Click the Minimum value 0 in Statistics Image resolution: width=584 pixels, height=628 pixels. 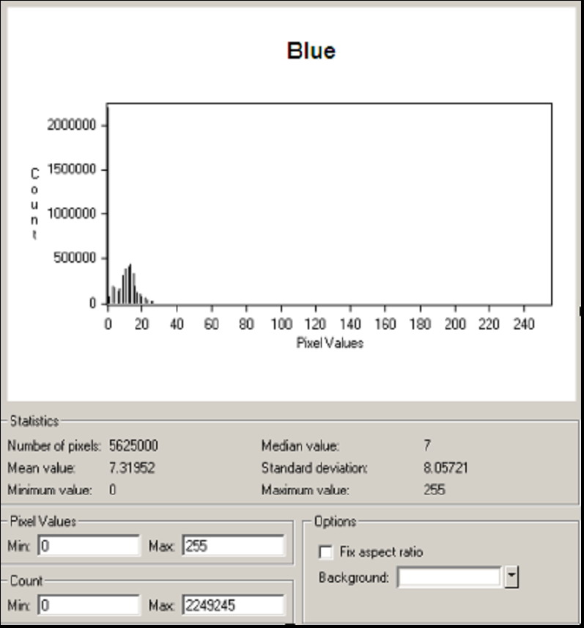pyautogui.click(x=112, y=489)
